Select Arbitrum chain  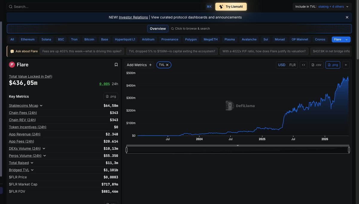click(148, 39)
